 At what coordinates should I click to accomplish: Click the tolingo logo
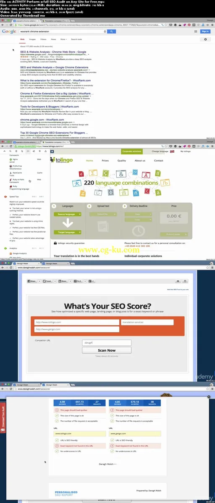point(62,160)
